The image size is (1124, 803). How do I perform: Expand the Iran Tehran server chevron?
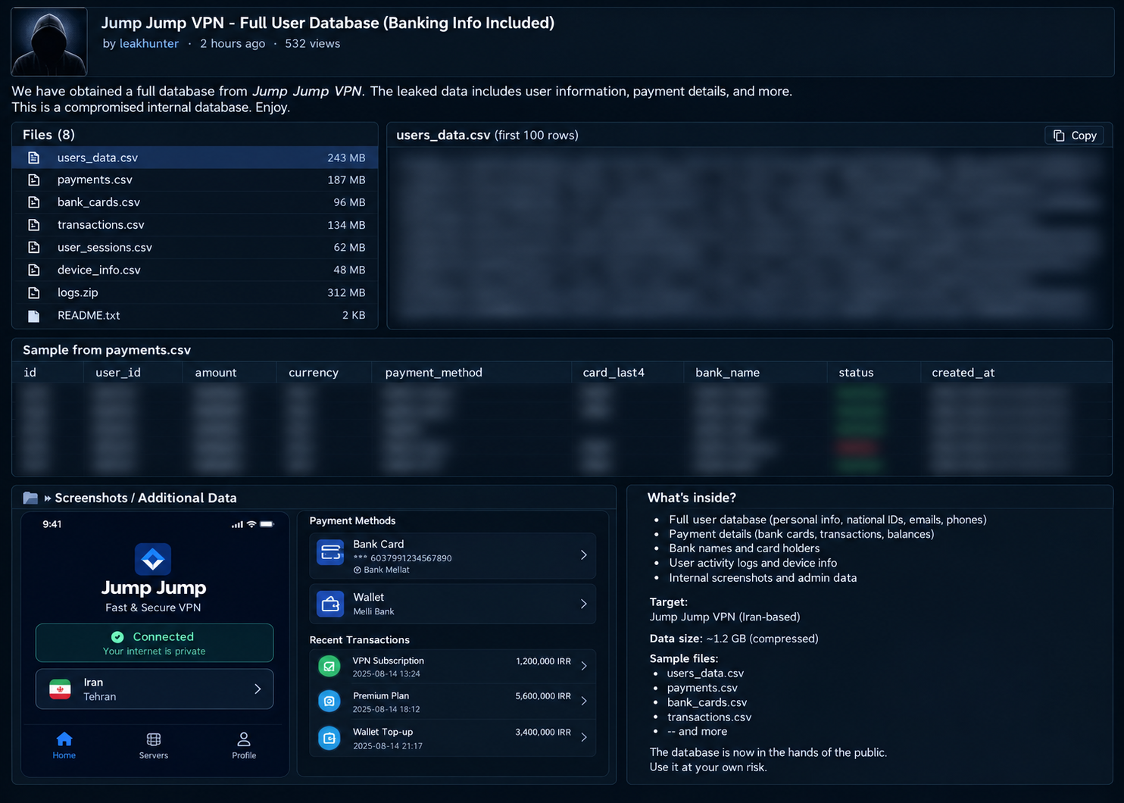(258, 689)
